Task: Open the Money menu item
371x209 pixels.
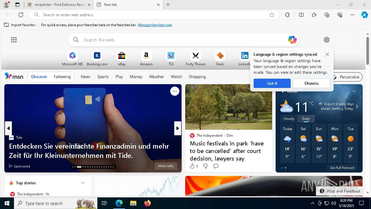Action: [x=136, y=77]
